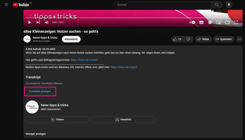Screen dimensions: 245x140
Task: Click the Teilen share button
Action: [203, 39]
